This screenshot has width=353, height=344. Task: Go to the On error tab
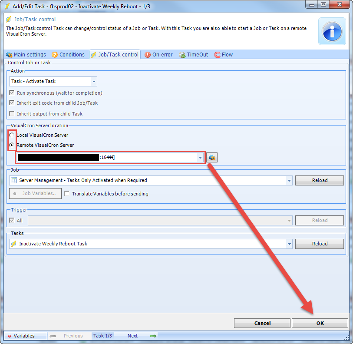click(x=158, y=55)
